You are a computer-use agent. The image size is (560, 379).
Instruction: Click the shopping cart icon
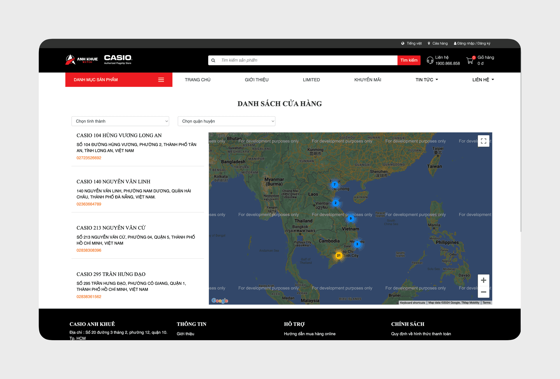(470, 60)
